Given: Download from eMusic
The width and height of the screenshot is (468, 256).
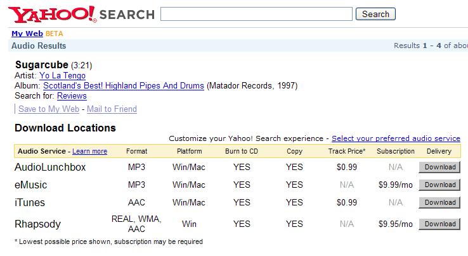Looking at the screenshot, I should coord(439,185).
